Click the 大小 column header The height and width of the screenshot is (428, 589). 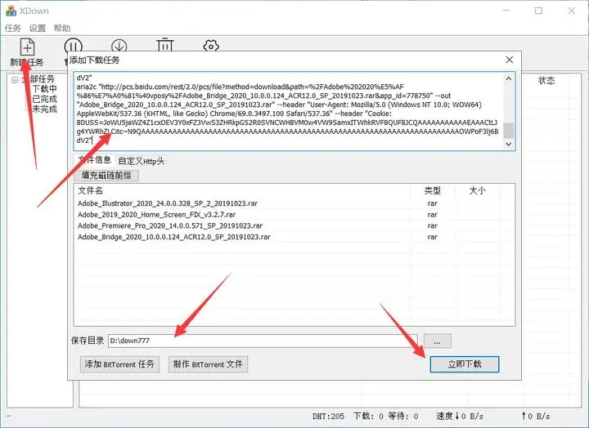(x=477, y=190)
